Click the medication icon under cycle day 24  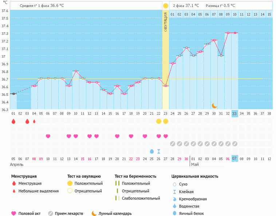pyautogui.click(x=173, y=143)
